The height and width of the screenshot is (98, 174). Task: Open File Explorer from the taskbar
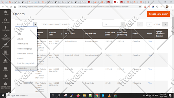pos(84,95)
